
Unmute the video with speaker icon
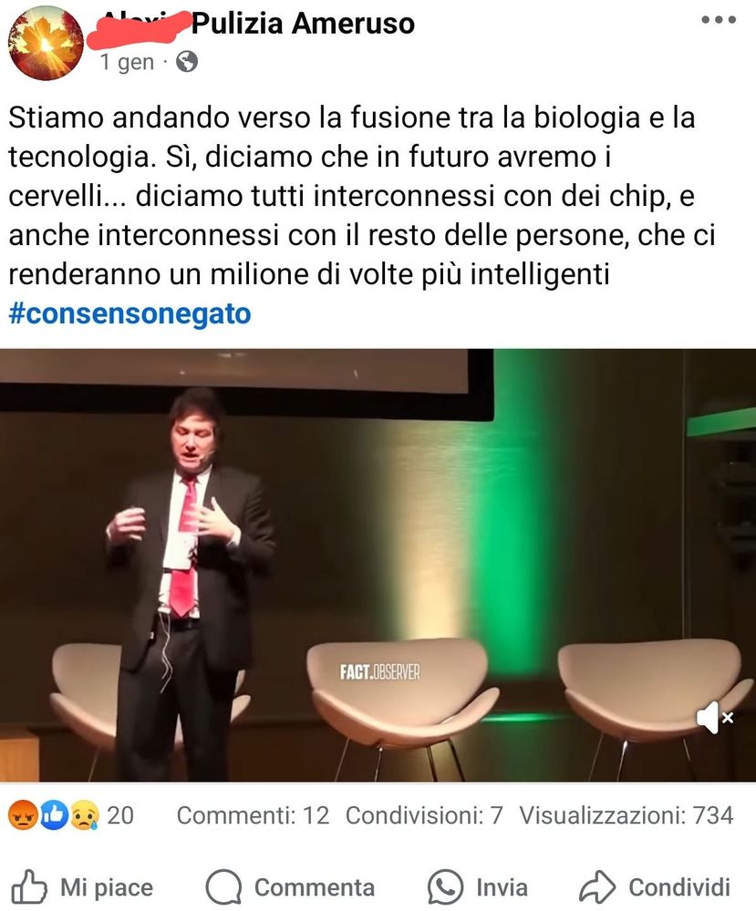point(715,718)
